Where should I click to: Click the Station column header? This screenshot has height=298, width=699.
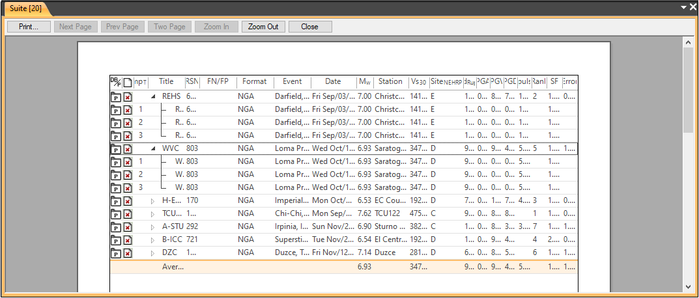[x=390, y=81]
